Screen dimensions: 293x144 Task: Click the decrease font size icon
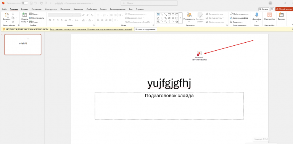click(87, 15)
